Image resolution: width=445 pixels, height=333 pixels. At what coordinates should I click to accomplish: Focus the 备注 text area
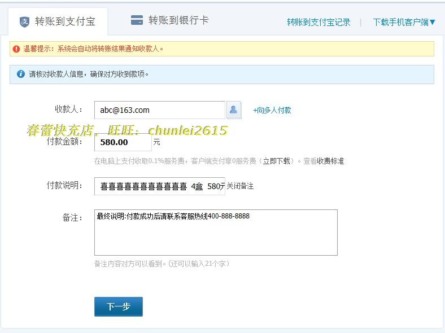[x=216, y=233]
